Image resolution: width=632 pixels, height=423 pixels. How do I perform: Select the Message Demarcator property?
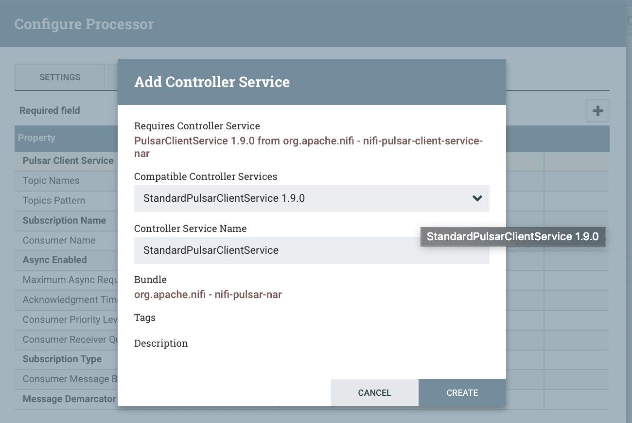coord(70,399)
